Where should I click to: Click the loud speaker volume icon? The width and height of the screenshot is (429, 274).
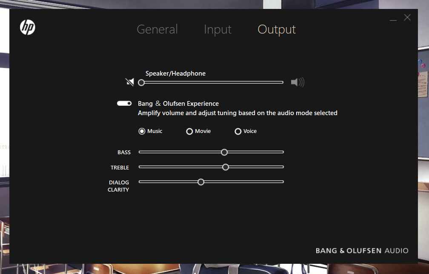click(x=297, y=82)
